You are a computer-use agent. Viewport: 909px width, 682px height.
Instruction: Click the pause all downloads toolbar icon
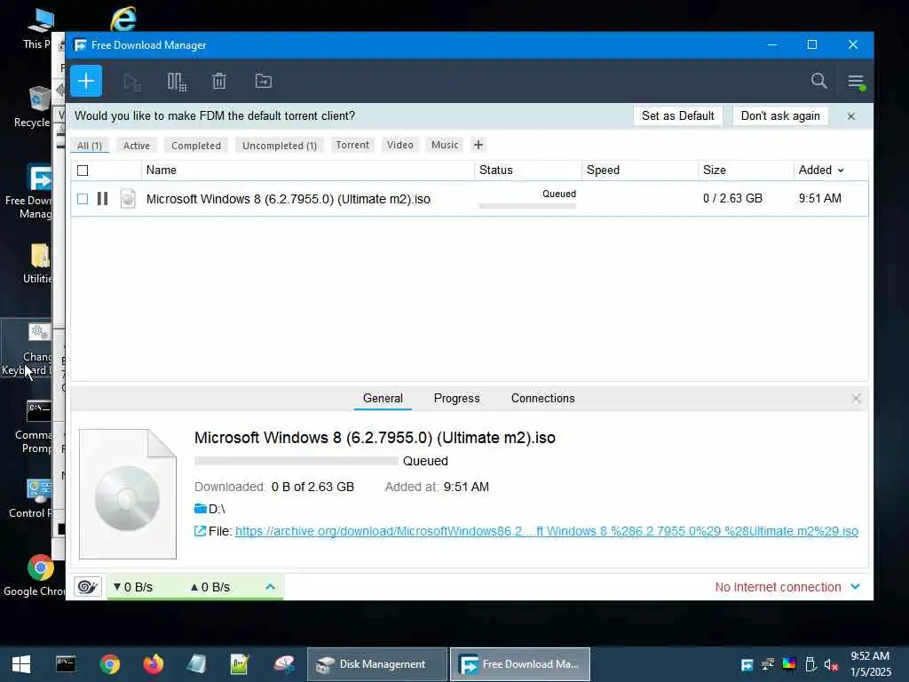point(177,82)
